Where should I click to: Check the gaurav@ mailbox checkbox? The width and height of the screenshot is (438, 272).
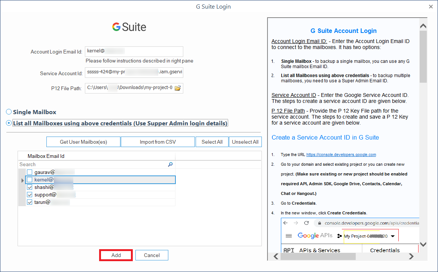coord(30,172)
